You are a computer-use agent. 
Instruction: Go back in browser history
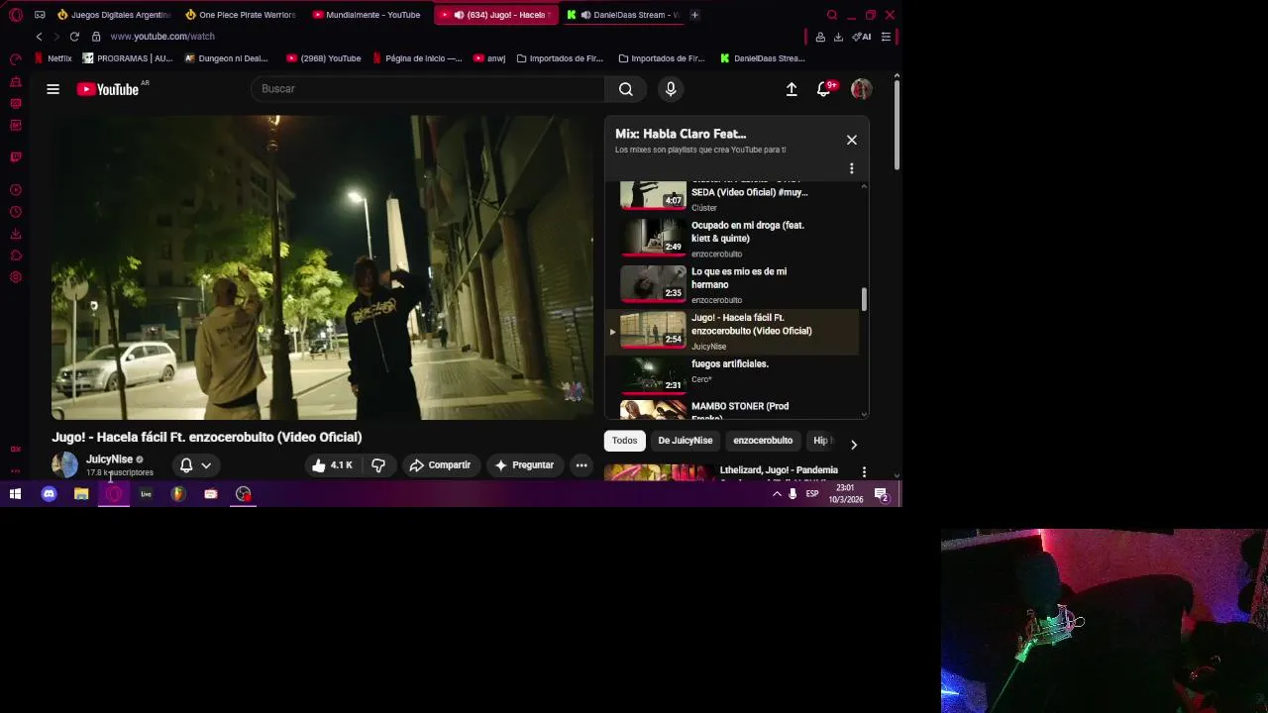tap(39, 37)
